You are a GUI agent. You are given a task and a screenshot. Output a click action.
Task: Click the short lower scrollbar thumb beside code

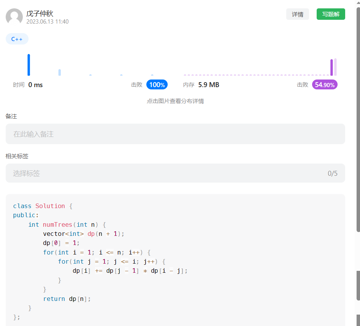pos(358,285)
